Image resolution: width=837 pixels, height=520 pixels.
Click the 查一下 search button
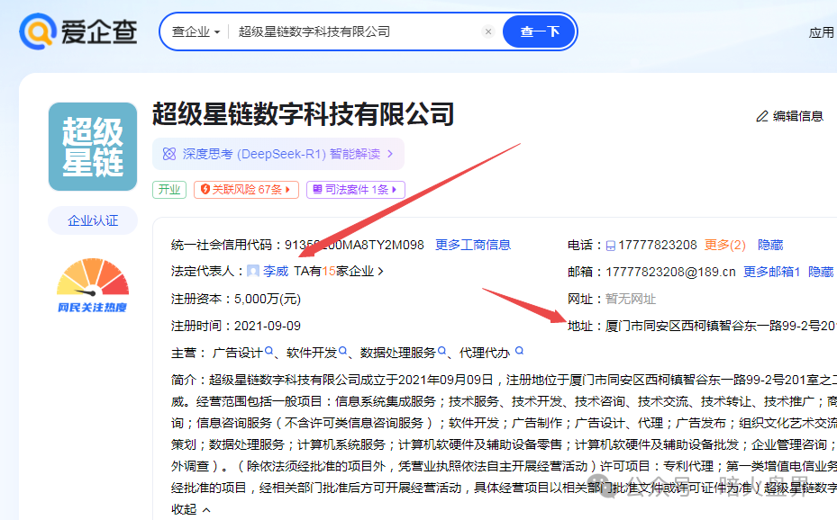(x=538, y=31)
